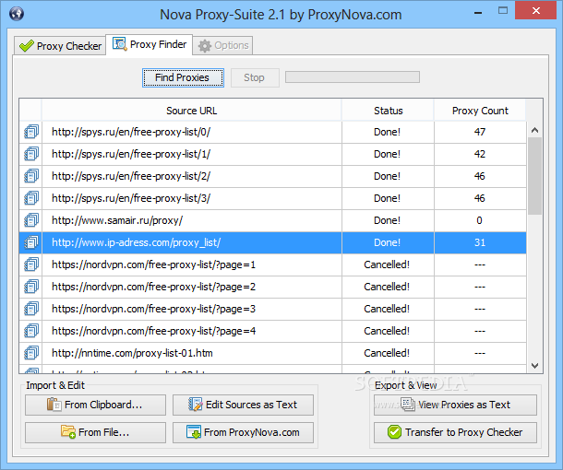
Task: Click the document icon on View Proxies as Text
Action: (408, 405)
